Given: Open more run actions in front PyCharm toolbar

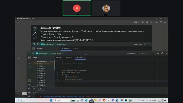Looking at the screenshot, I should 146,54.
